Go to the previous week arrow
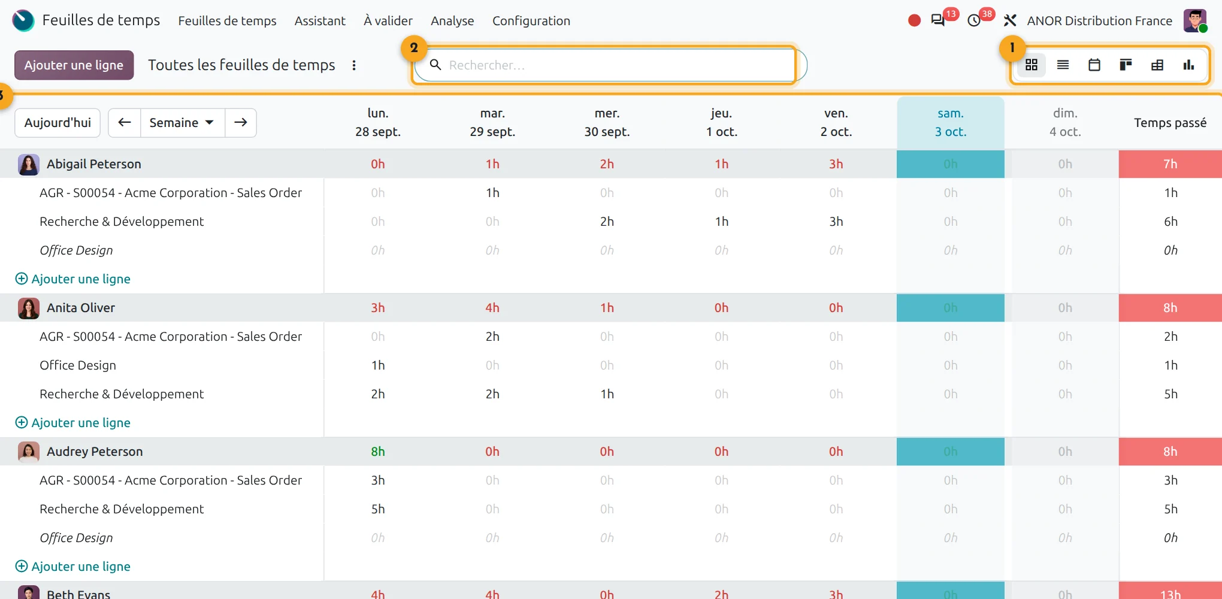The height and width of the screenshot is (599, 1222). (125, 123)
